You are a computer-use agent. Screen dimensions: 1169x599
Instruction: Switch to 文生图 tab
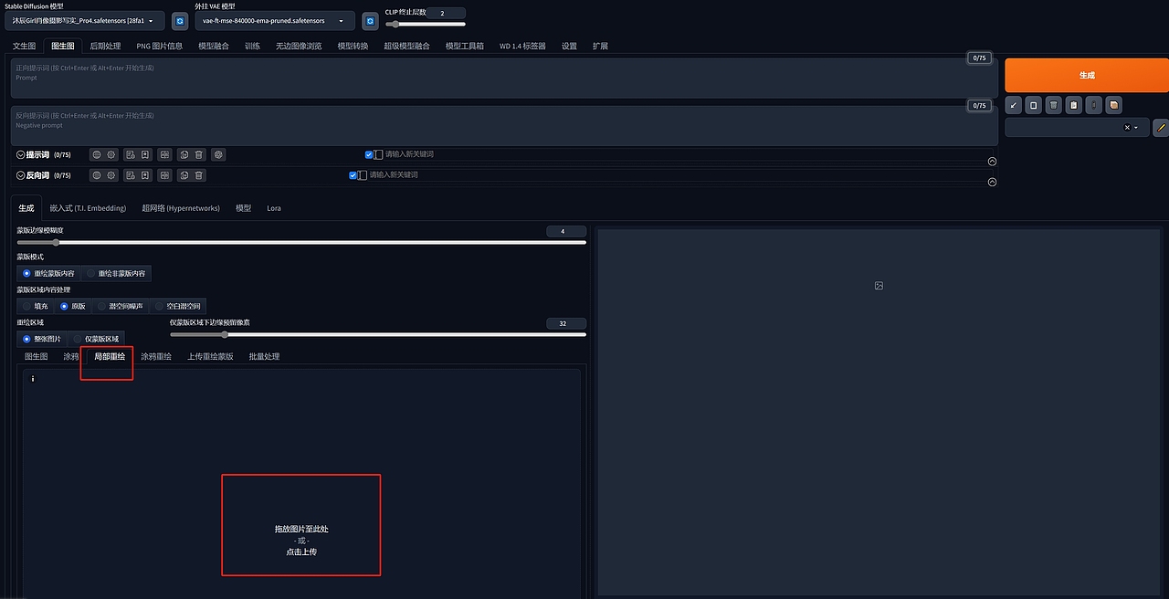25,46
